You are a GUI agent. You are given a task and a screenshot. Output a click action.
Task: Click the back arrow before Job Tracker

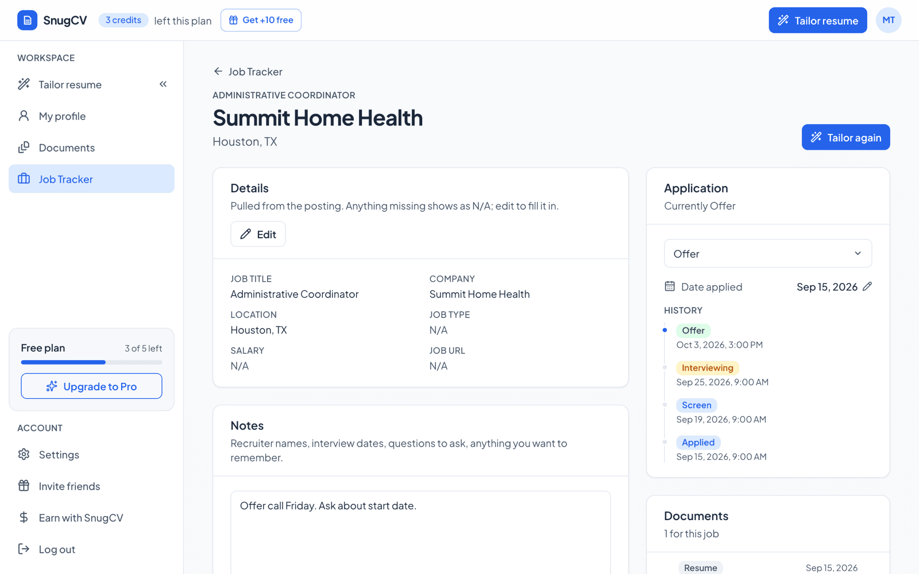218,72
